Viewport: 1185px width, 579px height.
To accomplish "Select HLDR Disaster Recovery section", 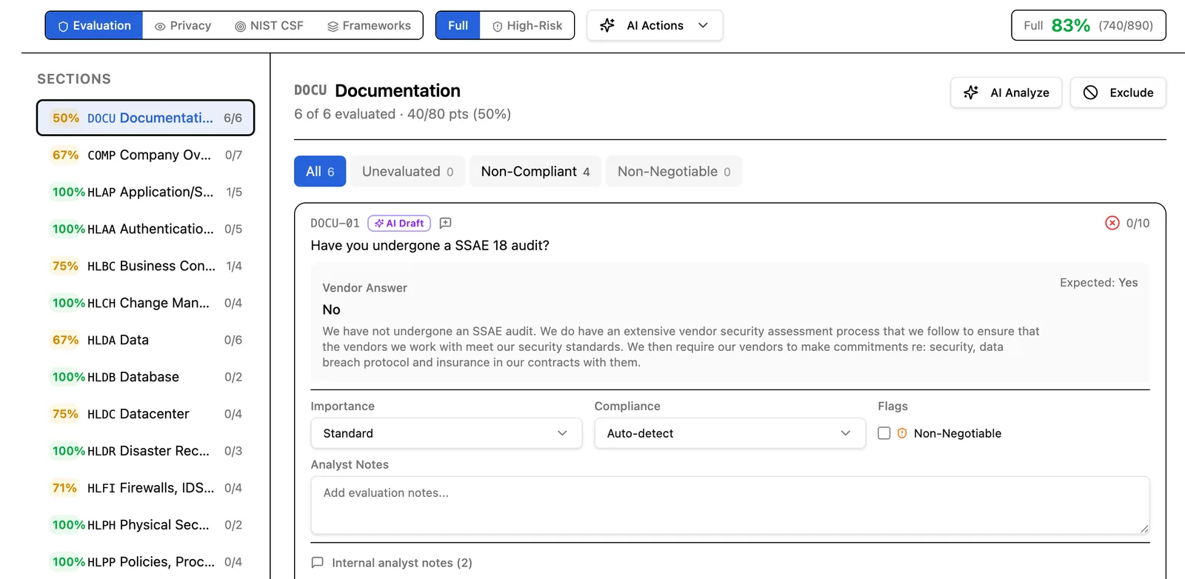I will tap(145, 451).
